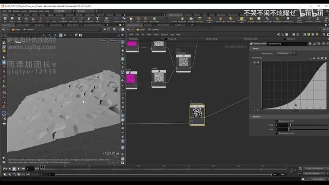The height and width of the screenshot is (185, 329).
Task: Switch to the Tree View tab
Action: tap(148, 25)
